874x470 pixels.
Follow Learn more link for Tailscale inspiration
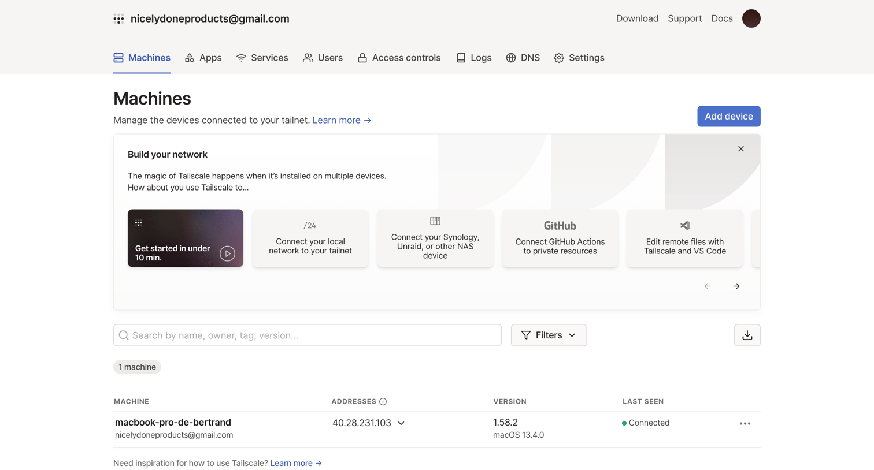296,463
